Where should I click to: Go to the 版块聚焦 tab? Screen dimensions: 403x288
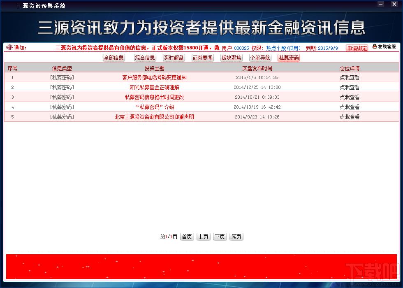tap(231, 58)
